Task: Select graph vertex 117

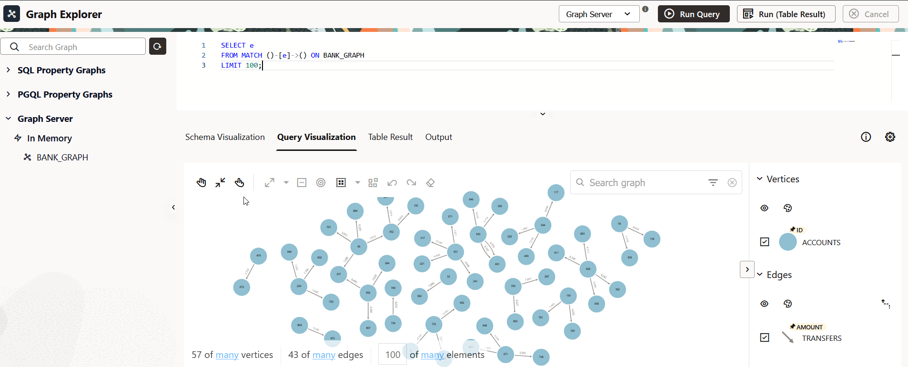Action: pyautogui.click(x=556, y=193)
